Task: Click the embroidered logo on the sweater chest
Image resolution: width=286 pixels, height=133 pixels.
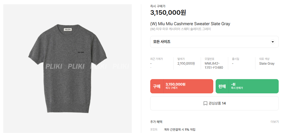Action: tap(81, 53)
